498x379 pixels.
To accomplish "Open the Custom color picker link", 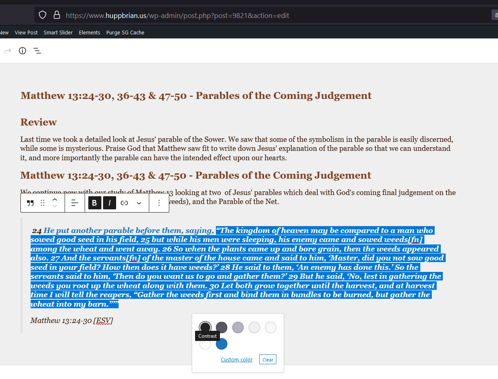I will point(237,360).
